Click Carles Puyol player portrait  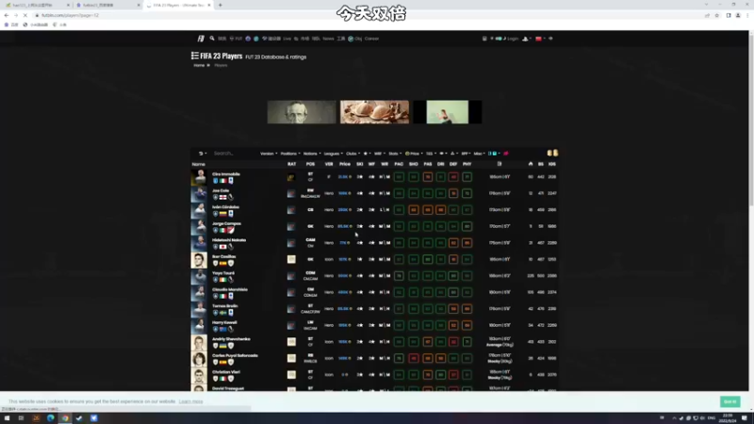[199, 359]
